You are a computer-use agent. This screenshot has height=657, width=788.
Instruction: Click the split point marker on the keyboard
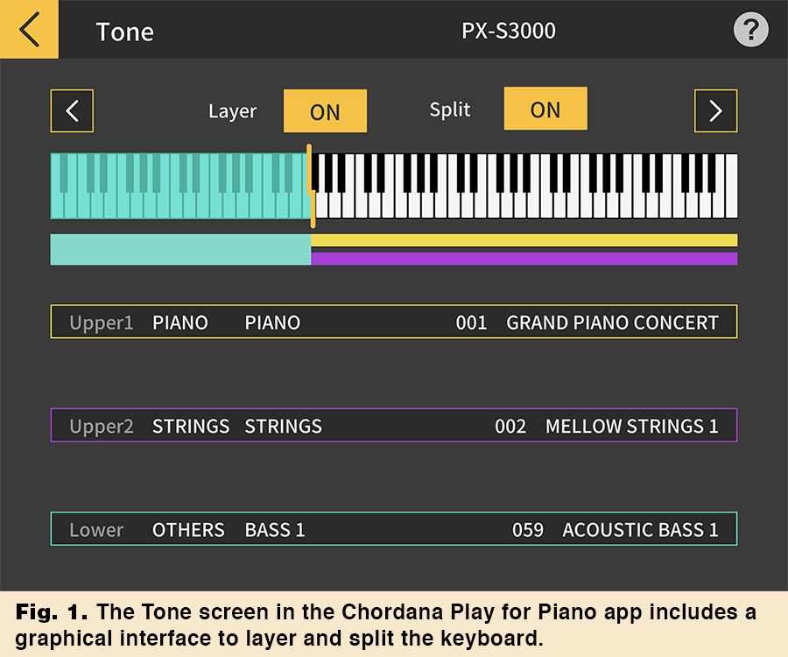[x=312, y=184]
